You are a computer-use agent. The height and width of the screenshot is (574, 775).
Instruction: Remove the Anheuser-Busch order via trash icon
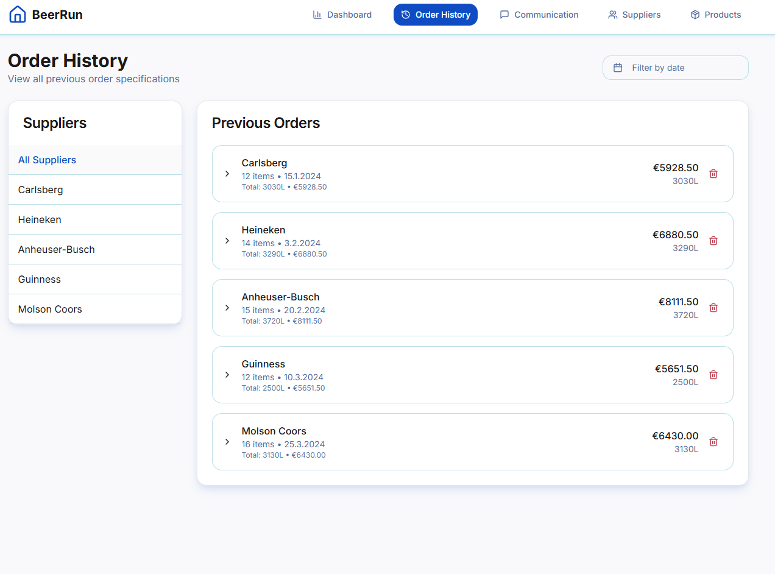tap(713, 308)
